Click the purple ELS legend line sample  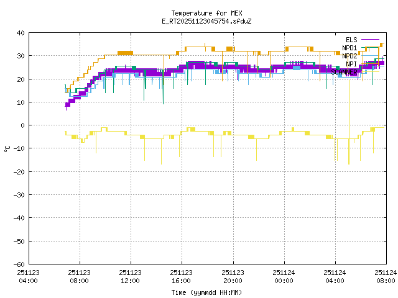371,40
